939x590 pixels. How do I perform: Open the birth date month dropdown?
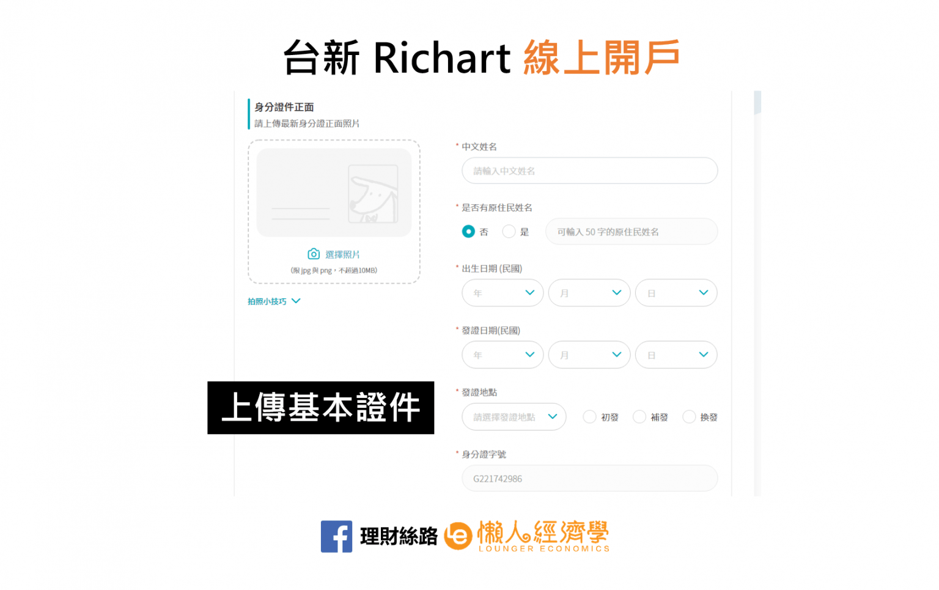pyautogui.click(x=589, y=293)
